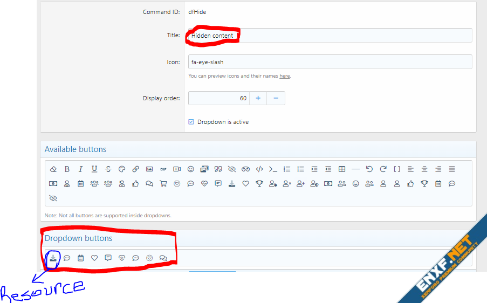
Task: Pick the Italic button icon
Action: pos(80,169)
